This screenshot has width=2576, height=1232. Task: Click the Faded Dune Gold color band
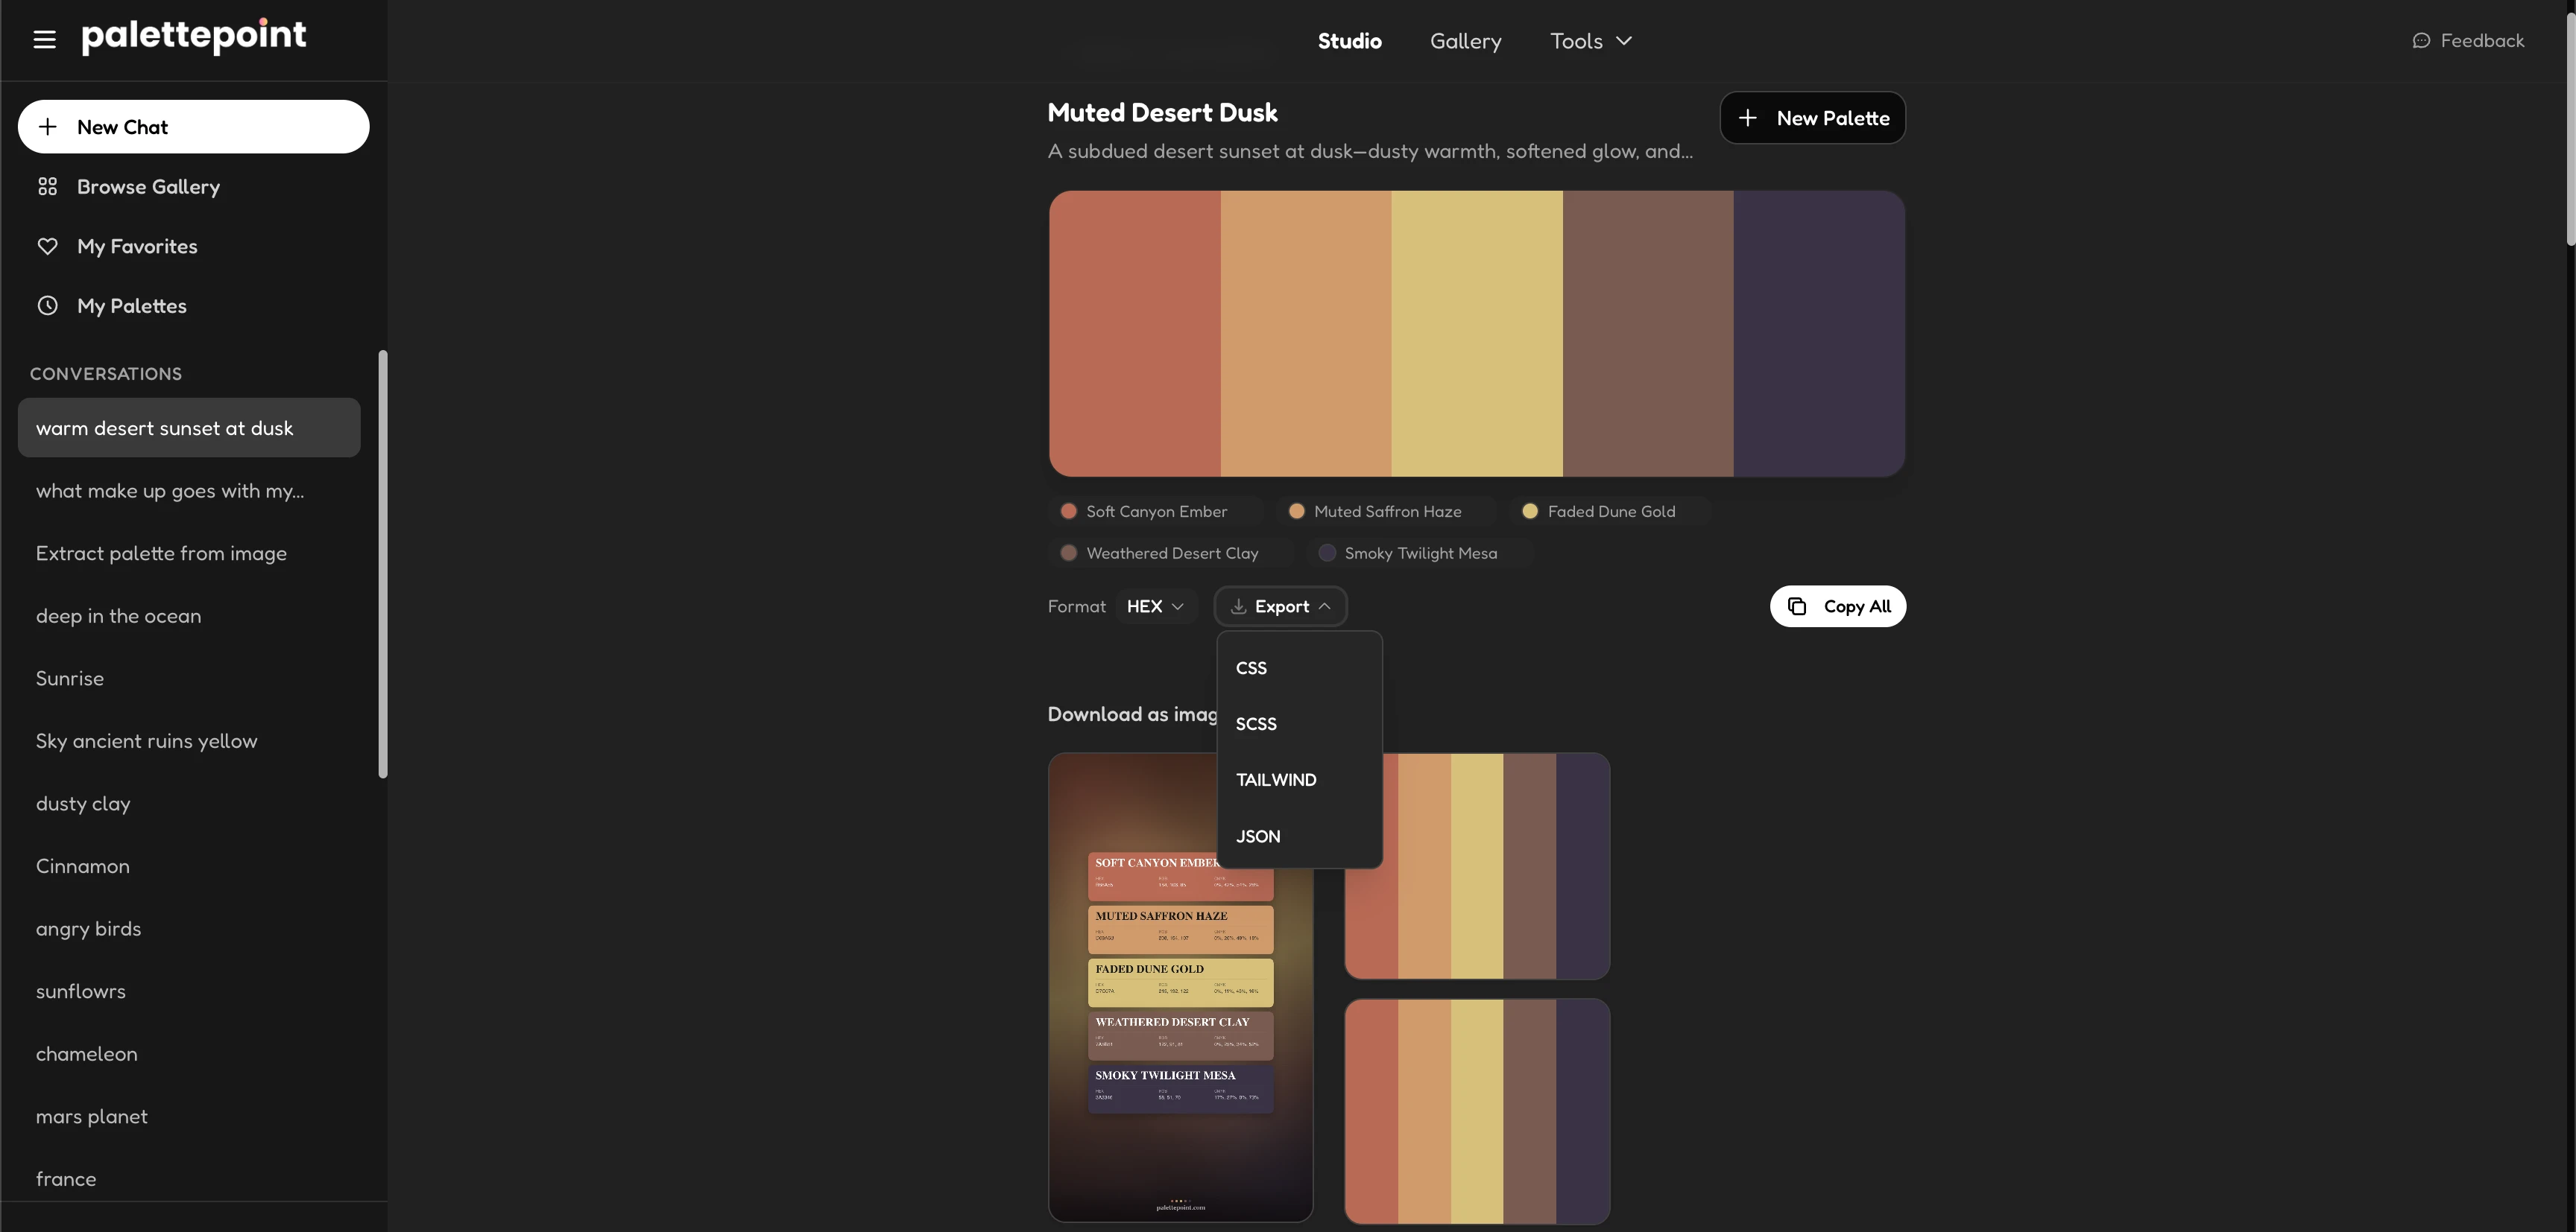point(1476,333)
